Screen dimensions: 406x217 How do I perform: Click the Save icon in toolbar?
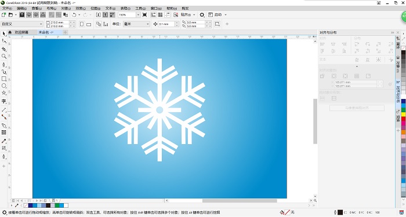22,14
